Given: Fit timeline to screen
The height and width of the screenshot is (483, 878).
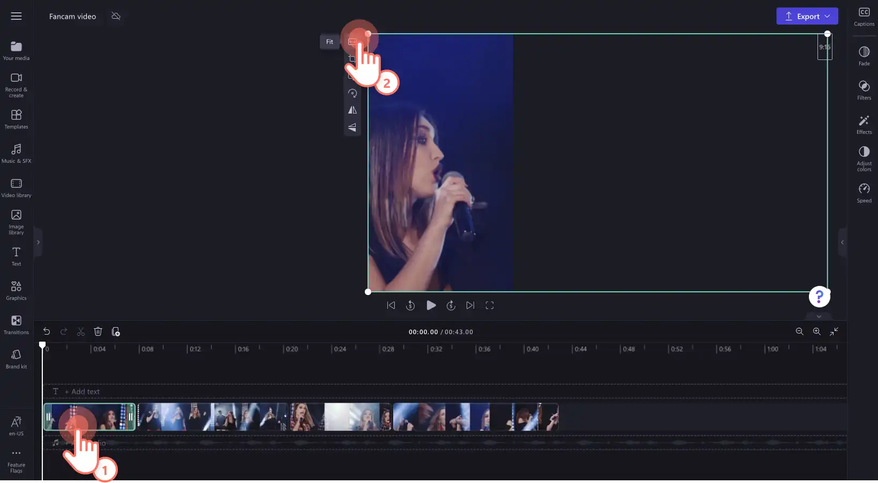Looking at the screenshot, I should pyautogui.click(x=834, y=331).
